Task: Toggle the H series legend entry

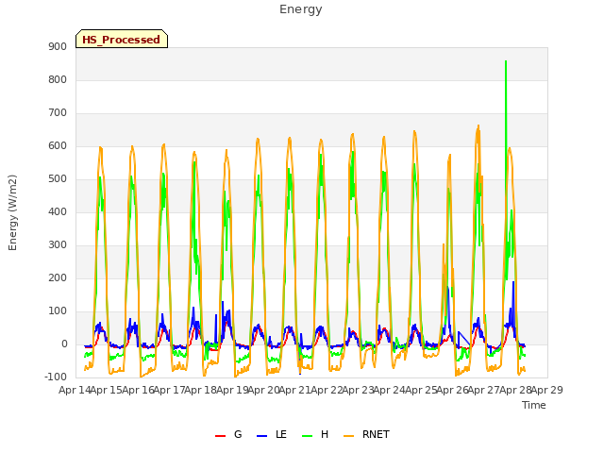Action: pos(315,434)
